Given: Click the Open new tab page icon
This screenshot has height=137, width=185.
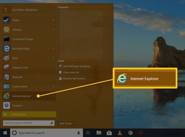Looking at the screenshot, I should coord(60,72).
